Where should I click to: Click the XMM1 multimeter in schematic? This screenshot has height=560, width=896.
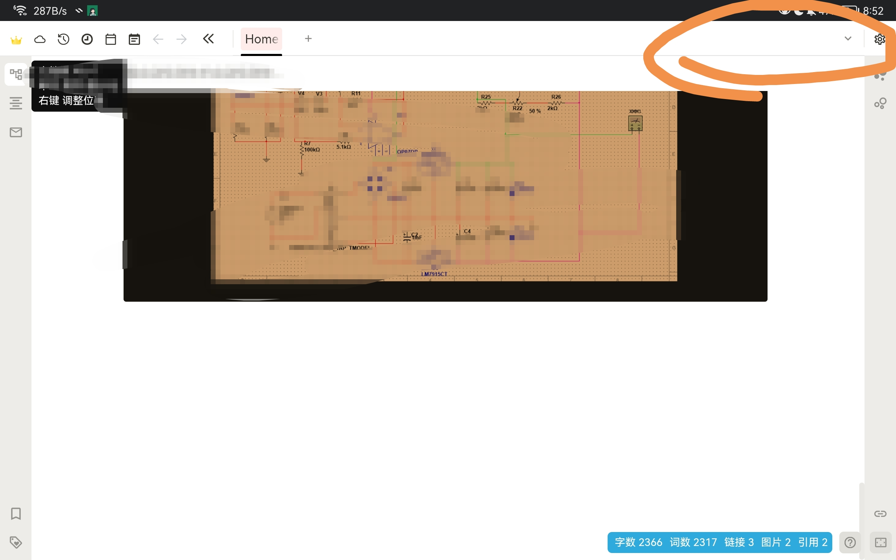click(635, 123)
